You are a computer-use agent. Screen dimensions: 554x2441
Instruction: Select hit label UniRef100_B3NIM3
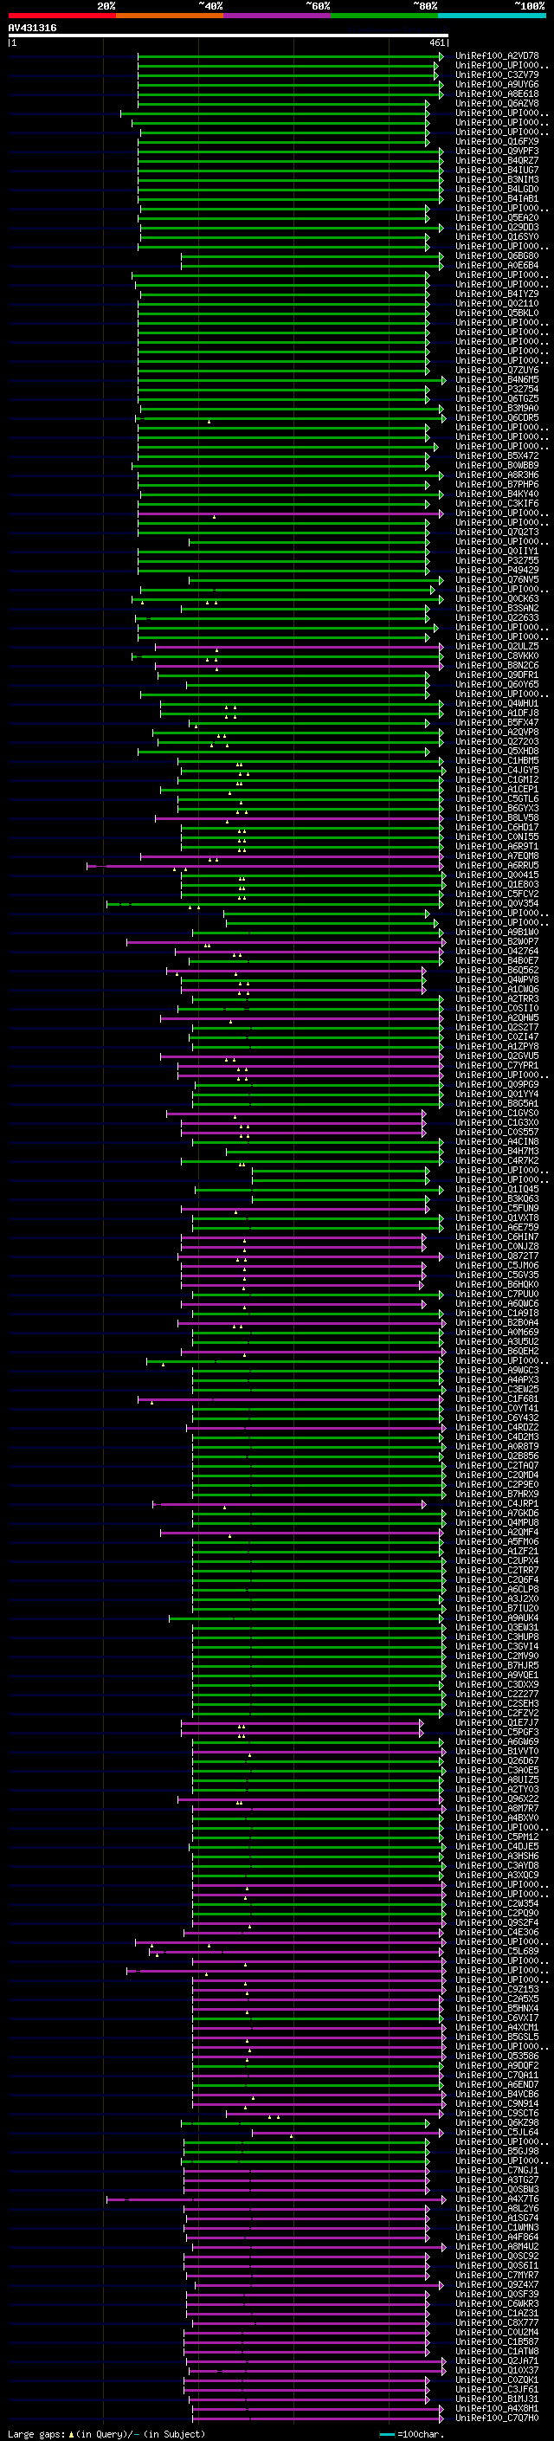point(497,179)
